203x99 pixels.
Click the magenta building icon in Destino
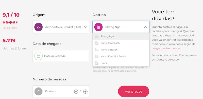pyautogui.click(x=98, y=27)
